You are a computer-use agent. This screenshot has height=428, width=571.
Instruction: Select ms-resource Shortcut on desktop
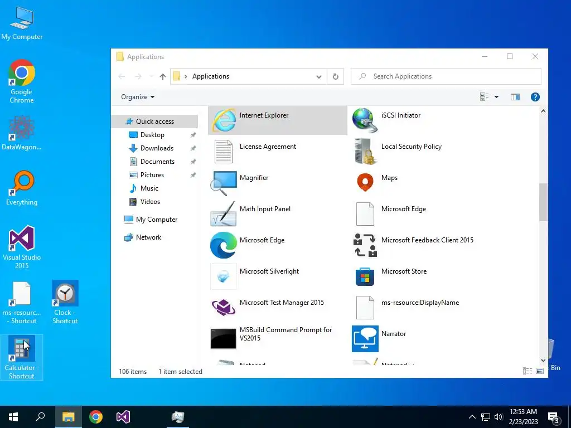pyautogui.click(x=22, y=303)
